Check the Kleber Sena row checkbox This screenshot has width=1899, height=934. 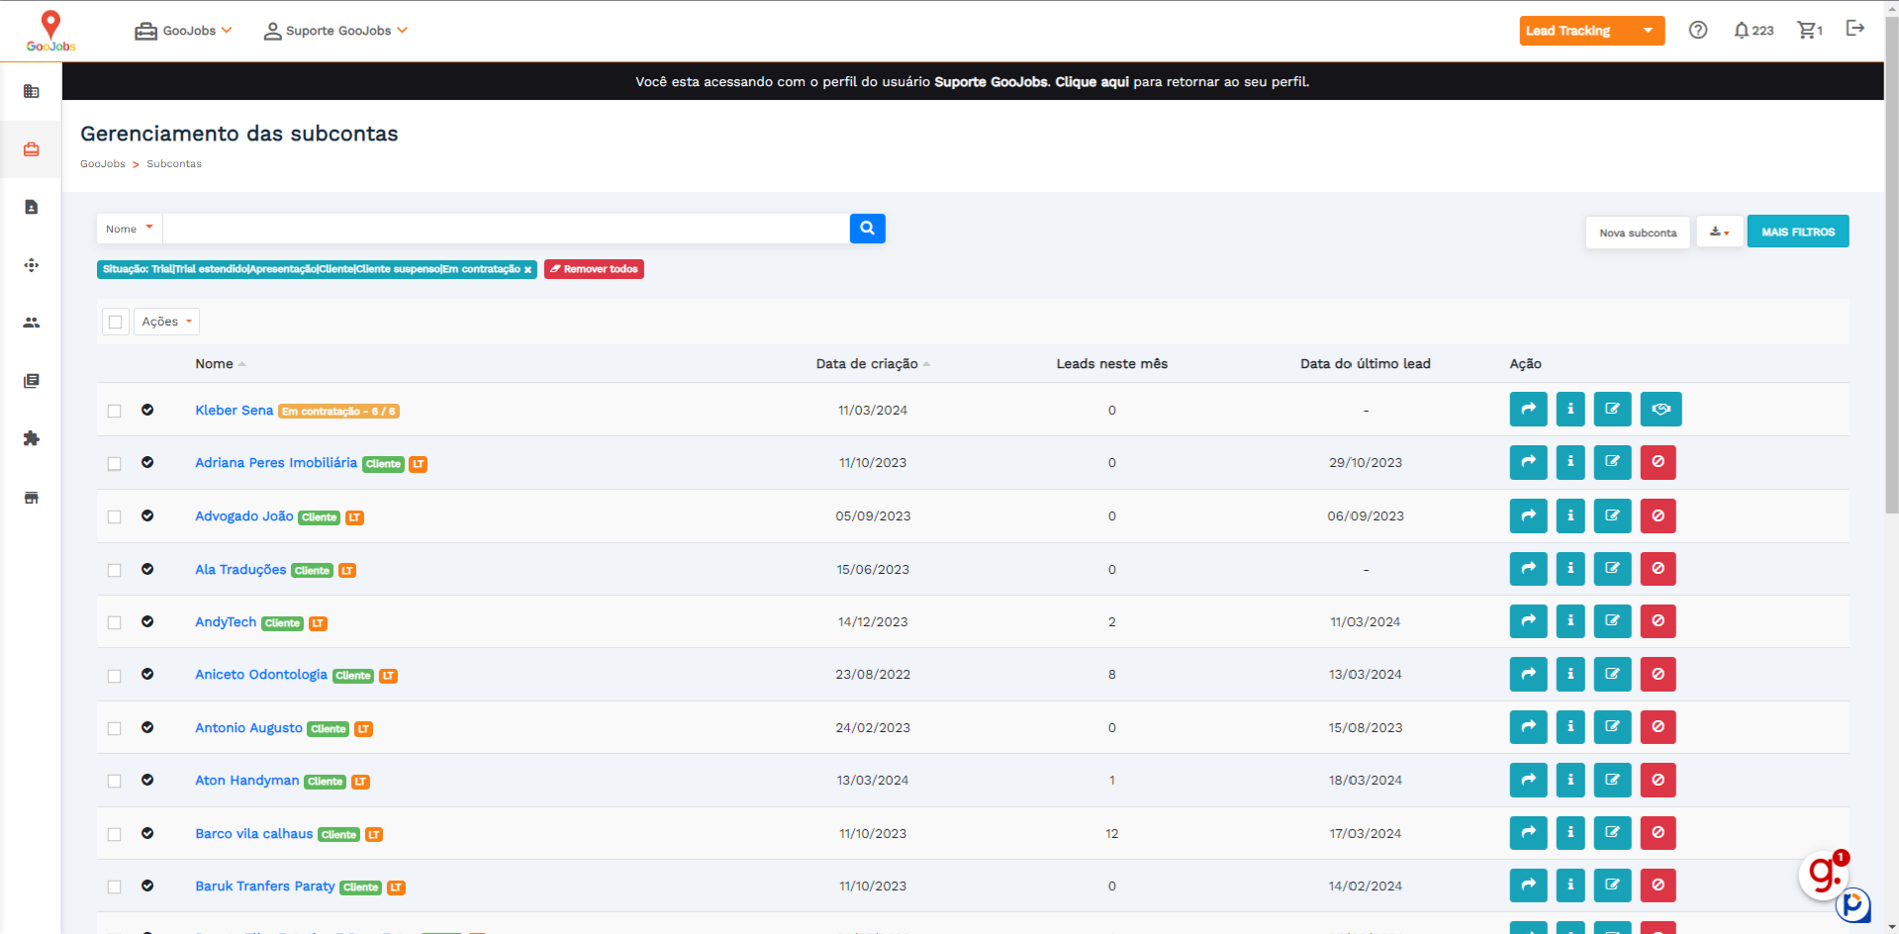coord(115,411)
